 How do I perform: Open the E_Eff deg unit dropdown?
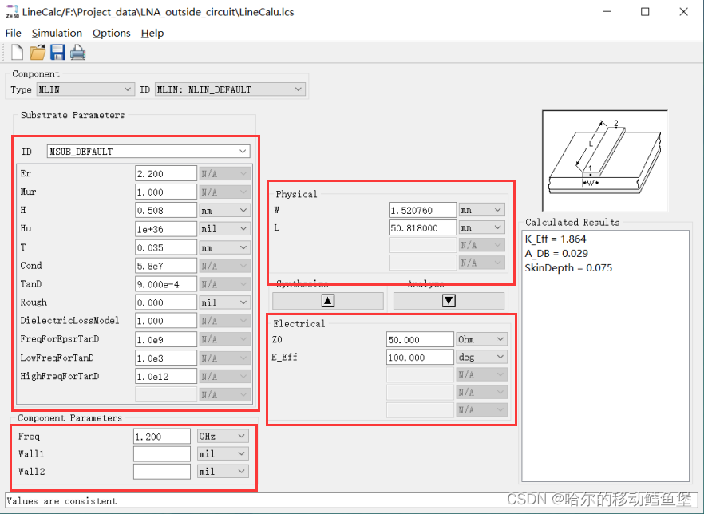[x=482, y=357]
